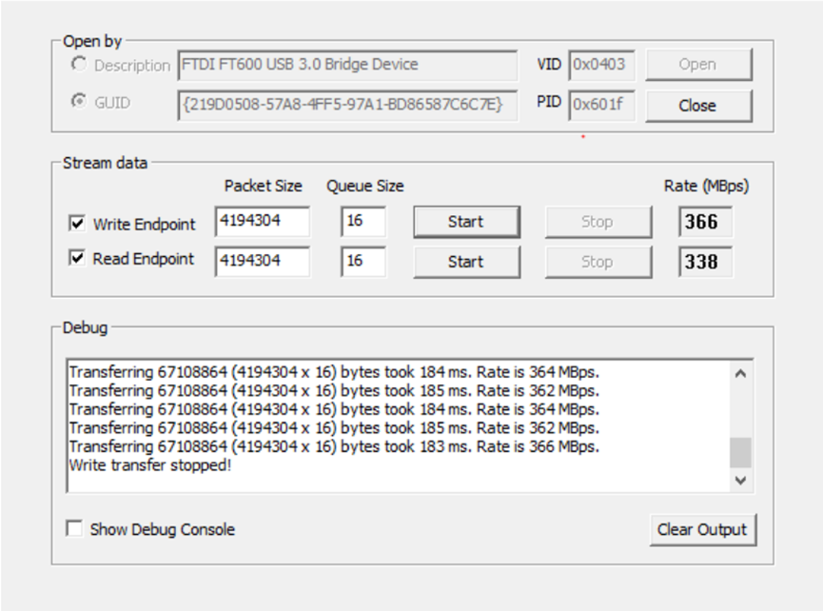Click the device Description text field
Screen dimensions: 823x611
[x=347, y=65]
